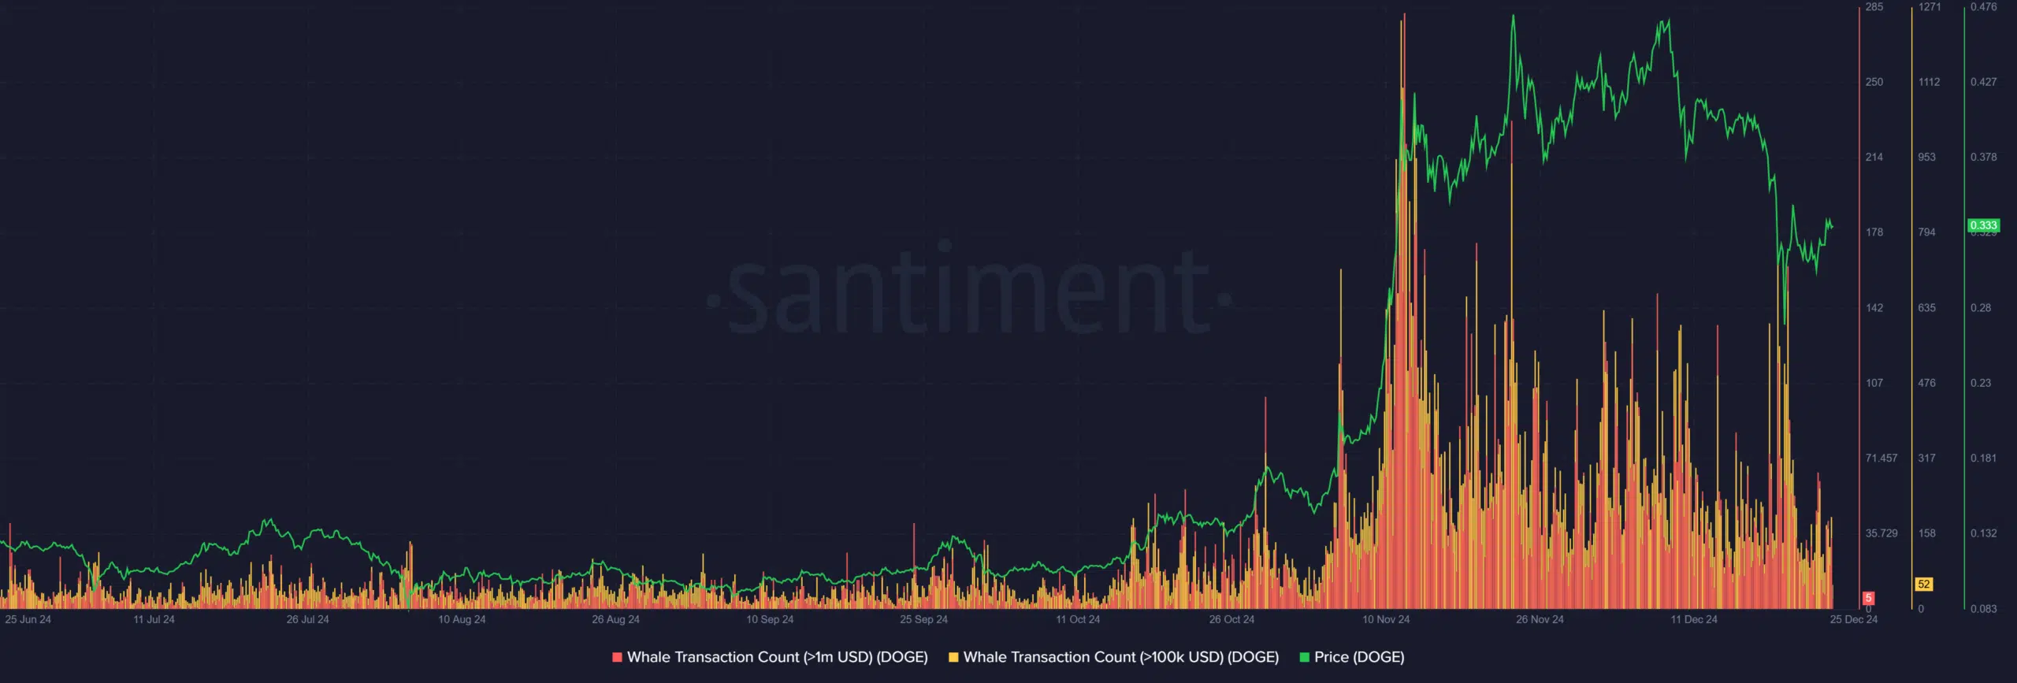Select the 25 Dec 24 date label
This screenshot has width=2017, height=683.
tap(1853, 619)
